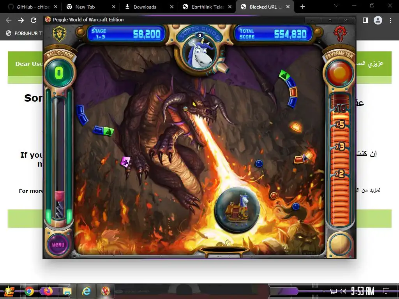Click the x3 fever meter marker

tap(340, 147)
